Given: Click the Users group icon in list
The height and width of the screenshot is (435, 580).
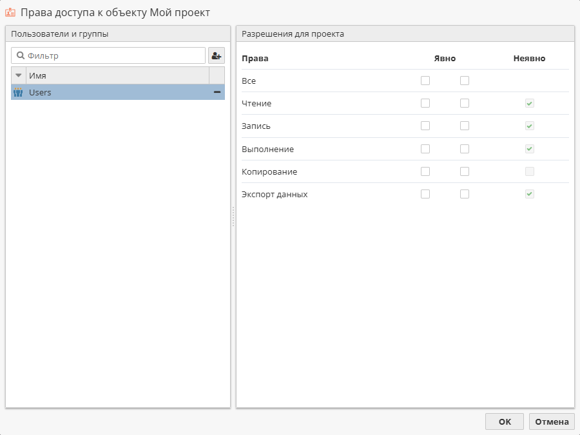Looking at the screenshot, I should click(18, 92).
